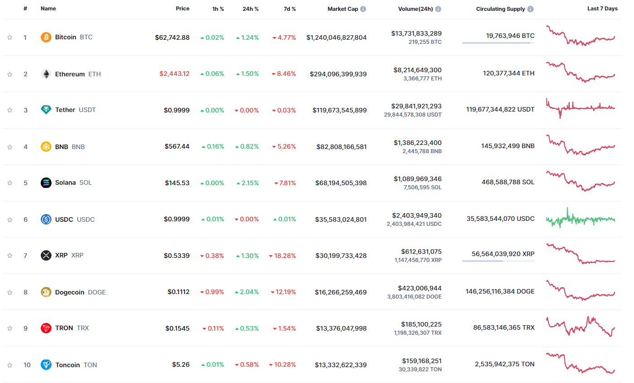634x383 pixels.
Task: Sort table by Price column
Action: coord(183,9)
